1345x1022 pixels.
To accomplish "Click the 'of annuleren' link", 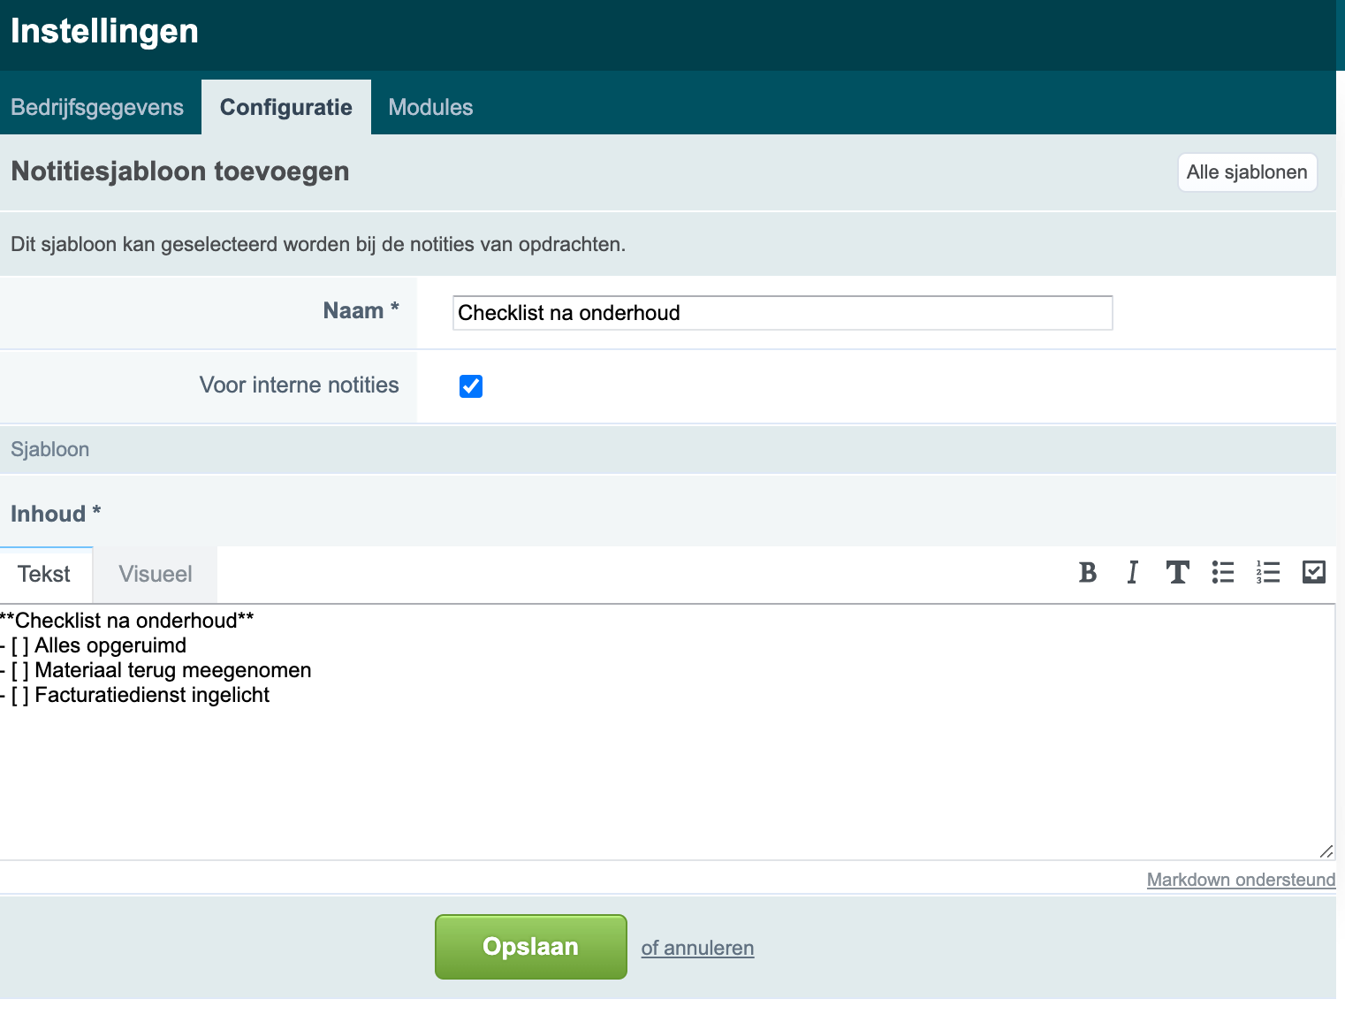I will tap(697, 948).
